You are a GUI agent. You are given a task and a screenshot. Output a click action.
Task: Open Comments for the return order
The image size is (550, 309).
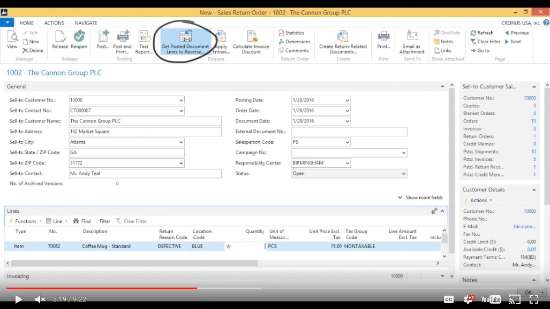[293, 50]
